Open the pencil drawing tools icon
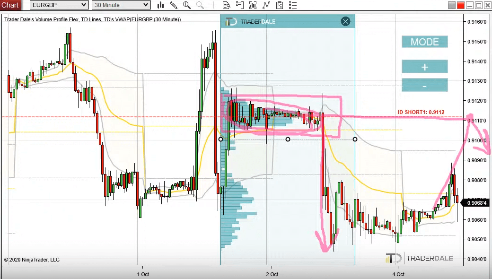Screen dimensions: 492x279 (174, 5)
